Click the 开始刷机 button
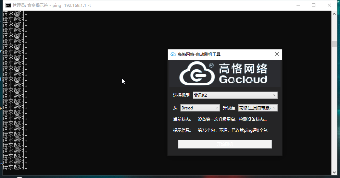This screenshot has width=340, height=178. click(225, 144)
